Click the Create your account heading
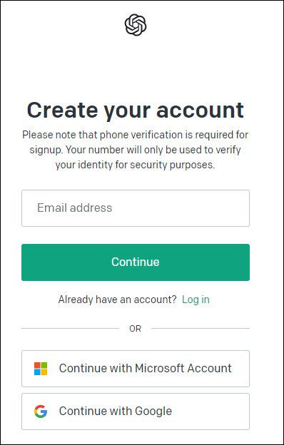284x445 pixels. tap(136, 110)
